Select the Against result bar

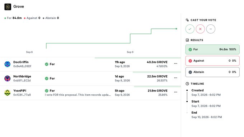[212, 61]
